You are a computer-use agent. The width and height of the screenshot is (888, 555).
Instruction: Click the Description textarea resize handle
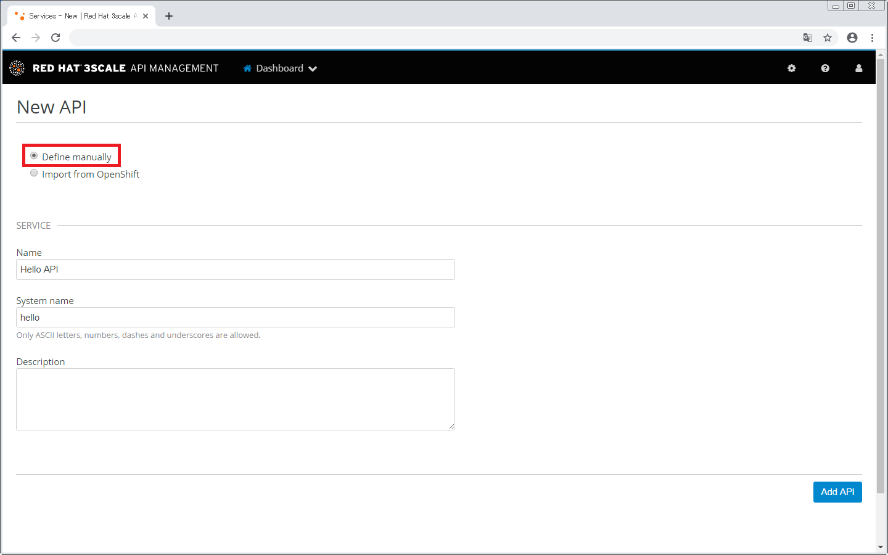(x=451, y=426)
